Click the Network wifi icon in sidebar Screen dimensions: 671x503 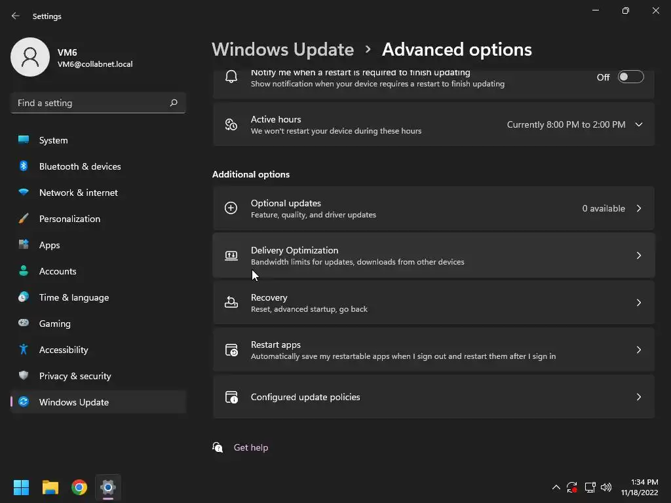pos(24,192)
